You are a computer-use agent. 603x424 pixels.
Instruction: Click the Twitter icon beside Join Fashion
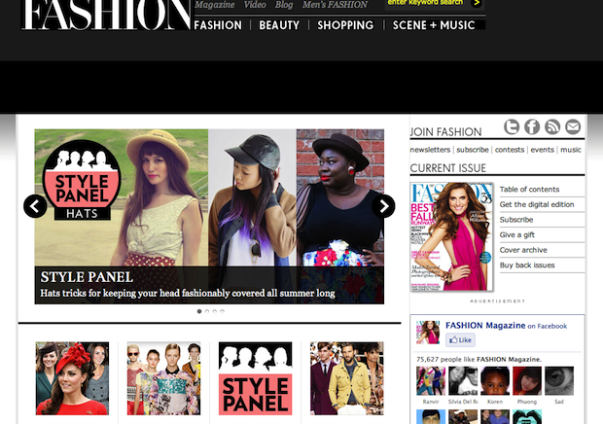coord(512,126)
